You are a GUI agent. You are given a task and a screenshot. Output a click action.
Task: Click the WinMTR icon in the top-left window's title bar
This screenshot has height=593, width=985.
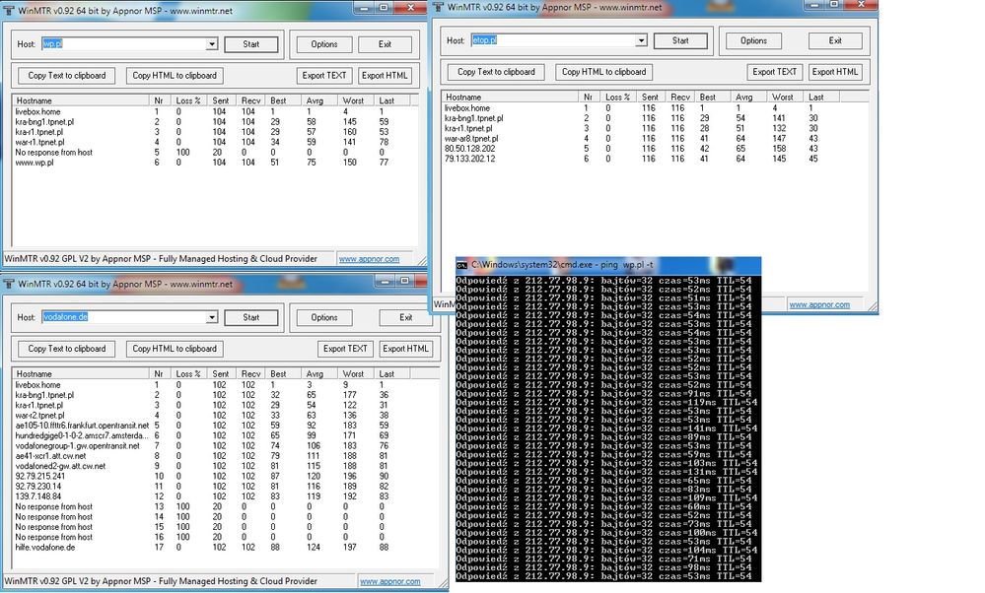click(8, 7)
